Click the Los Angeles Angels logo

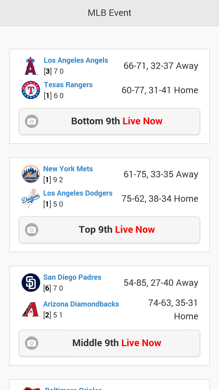tap(31, 66)
